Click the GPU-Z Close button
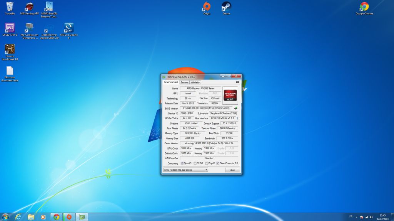This screenshot has height=221, width=394. (x=232, y=170)
